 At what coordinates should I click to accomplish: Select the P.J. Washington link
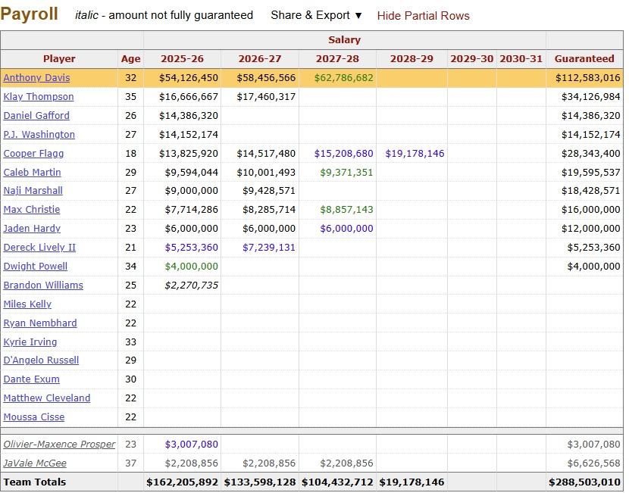coord(39,135)
